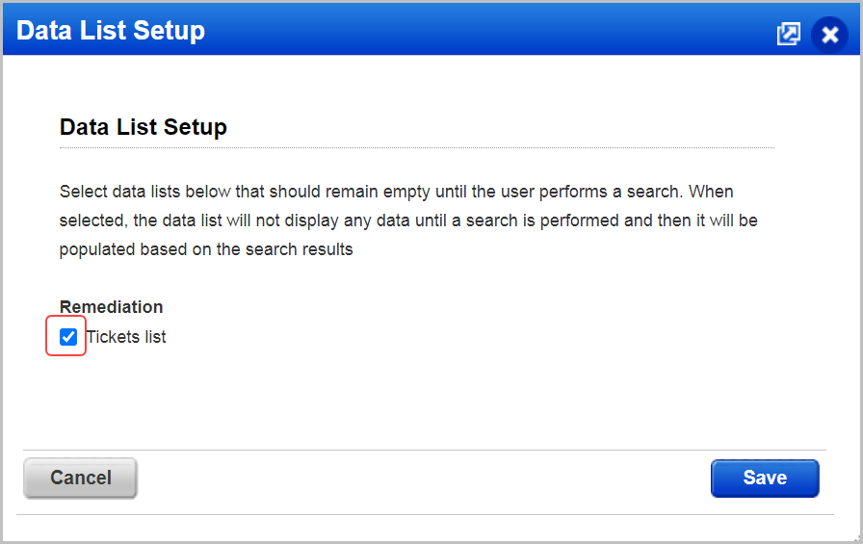Click the Remediation section heading

click(x=111, y=307)
